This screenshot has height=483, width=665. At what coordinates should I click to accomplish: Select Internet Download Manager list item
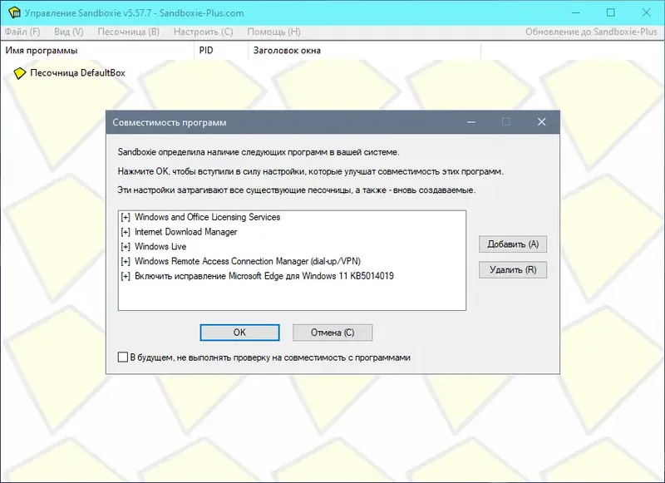click(x=185, y=232)
